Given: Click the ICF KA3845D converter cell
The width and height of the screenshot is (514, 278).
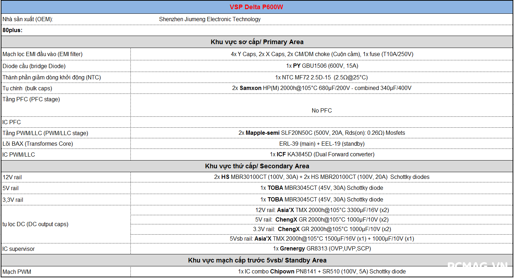Looking at the screenshot, I should [322, 155].
